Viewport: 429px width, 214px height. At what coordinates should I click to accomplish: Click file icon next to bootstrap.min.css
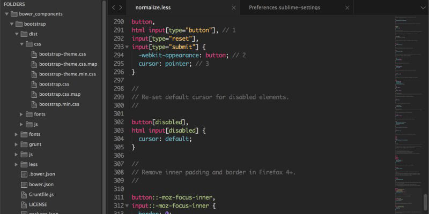[34, 104]
